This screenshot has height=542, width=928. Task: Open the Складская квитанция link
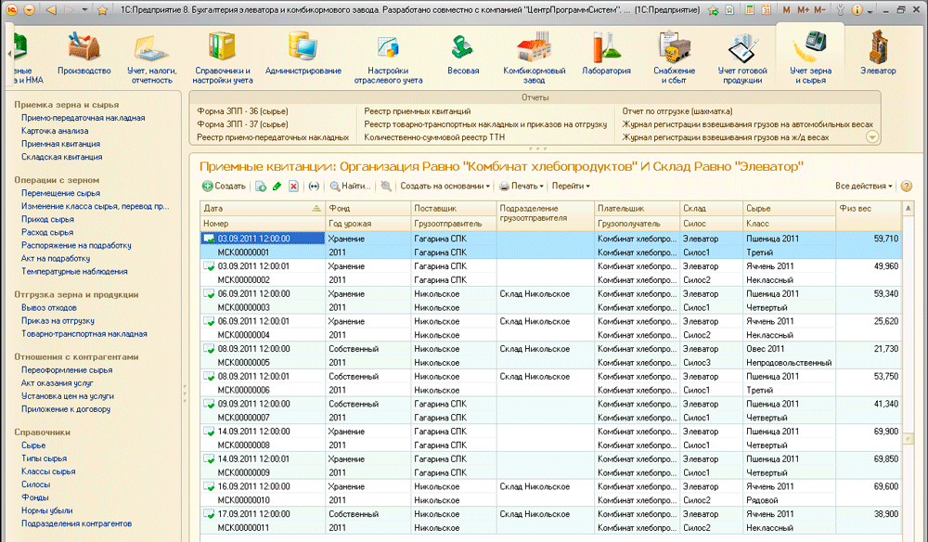[x=62, y=157]
